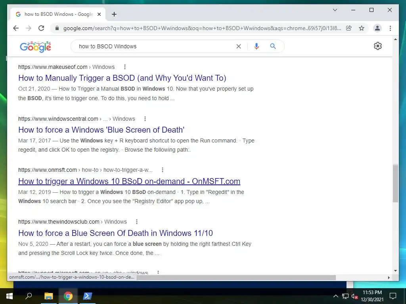Screen dimensions: 406x304
Task: Click the URL address bar
Action: click(x=202, y=28)
